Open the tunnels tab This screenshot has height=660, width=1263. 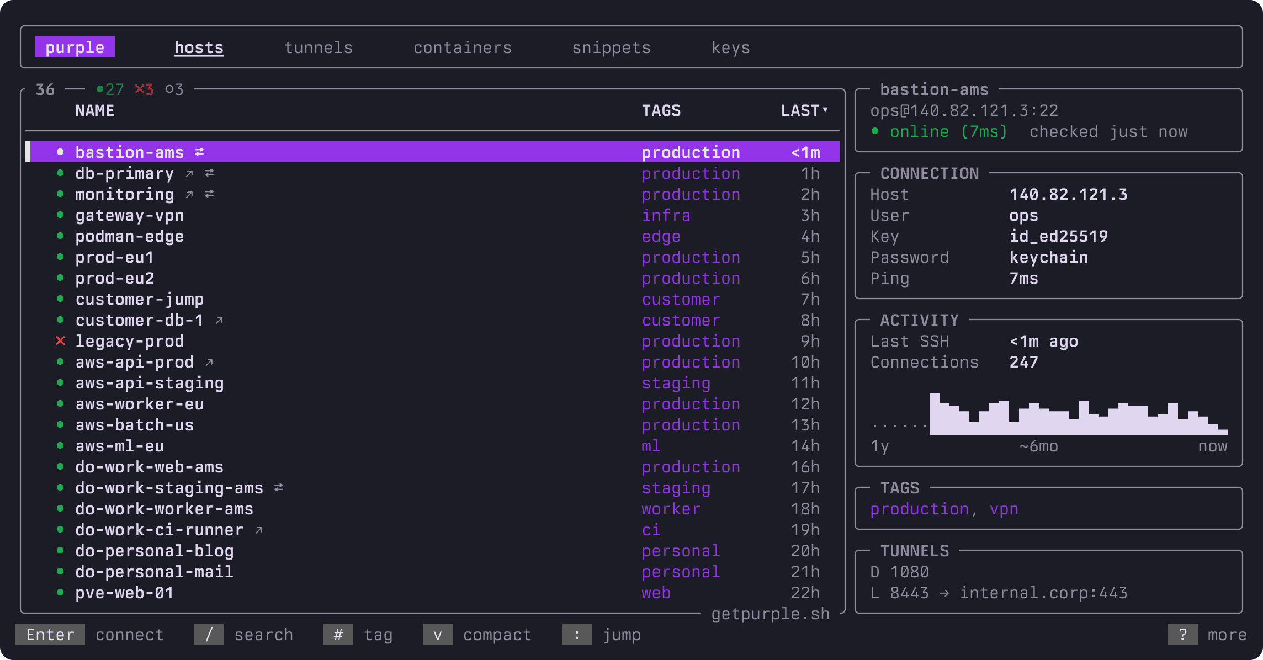point(319,47)
